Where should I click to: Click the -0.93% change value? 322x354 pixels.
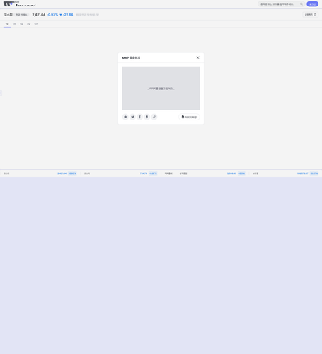tap(52, 15)
